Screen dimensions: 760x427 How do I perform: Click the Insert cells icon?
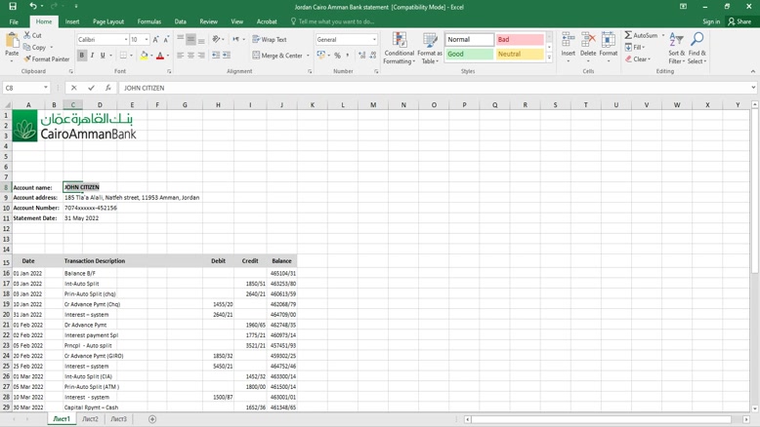point(568,49)
